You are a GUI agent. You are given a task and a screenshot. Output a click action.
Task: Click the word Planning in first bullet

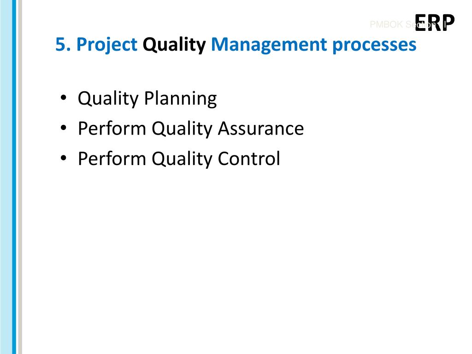click(x=180, y=99)
